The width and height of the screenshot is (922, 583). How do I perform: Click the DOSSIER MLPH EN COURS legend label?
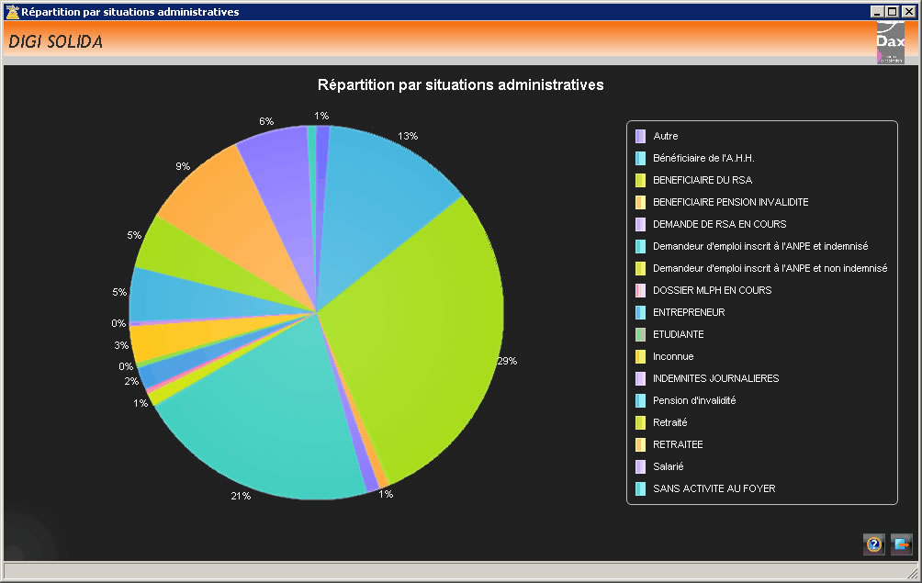tap(712, 290)
